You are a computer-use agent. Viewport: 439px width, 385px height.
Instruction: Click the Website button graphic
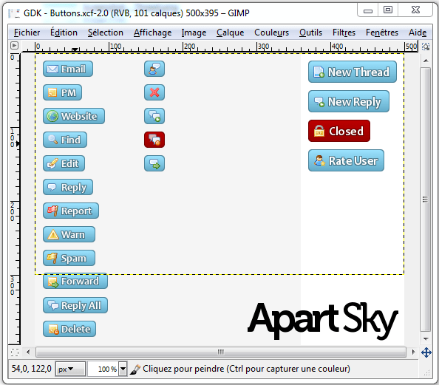pyautogui.click(x=74, y=116)
